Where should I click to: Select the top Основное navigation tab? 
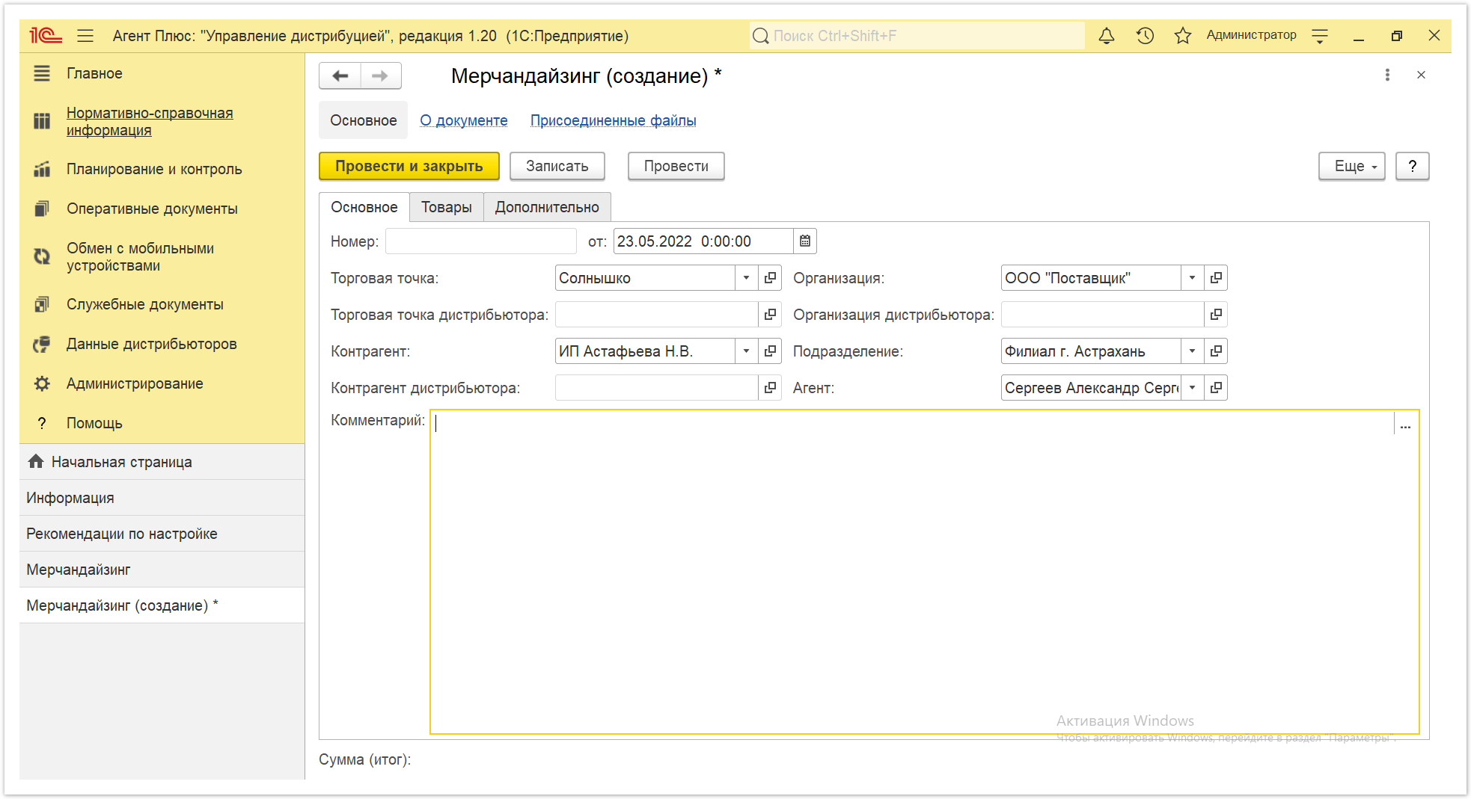click(363, 120)
